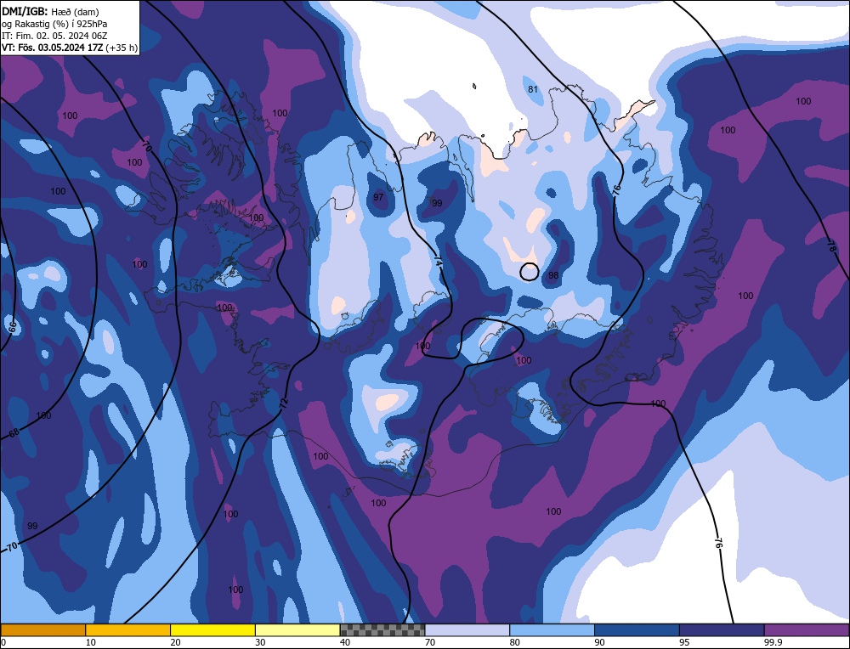
Task: Click the "40" legend tick label
Action: [345, 642]
